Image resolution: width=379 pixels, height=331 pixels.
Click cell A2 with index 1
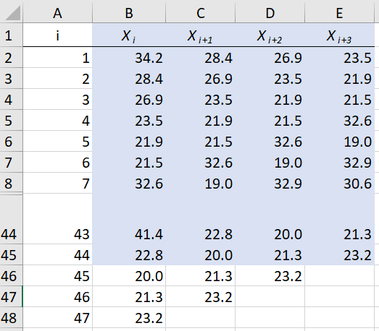coord(57,58)
